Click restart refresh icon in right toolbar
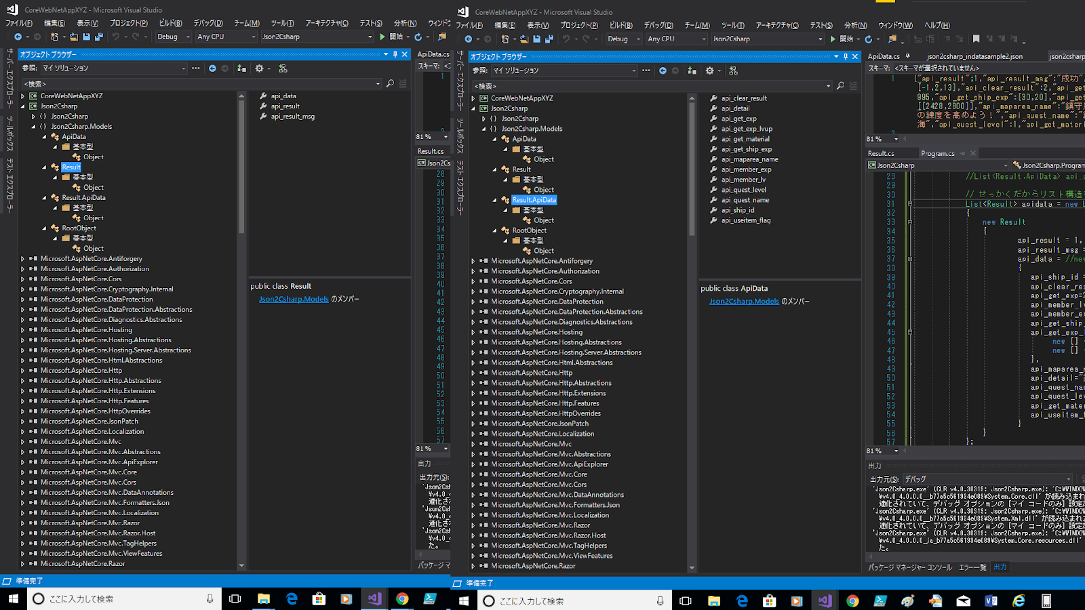The width and height of the screenshot is (1085, 610). [x=868, y=39]
